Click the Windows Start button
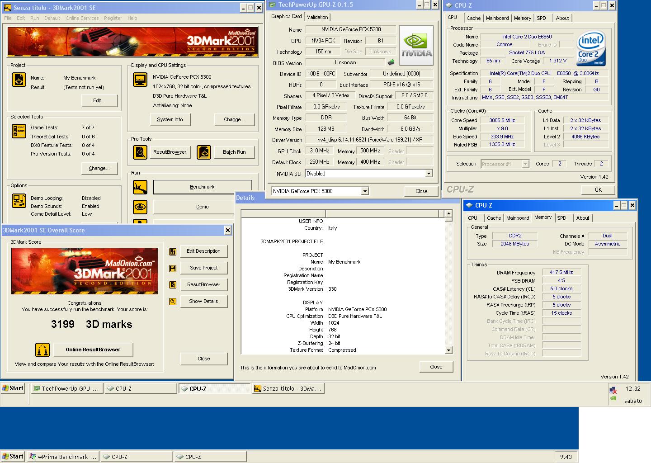This screenshot has height=463, width=651. click(12, 388)
